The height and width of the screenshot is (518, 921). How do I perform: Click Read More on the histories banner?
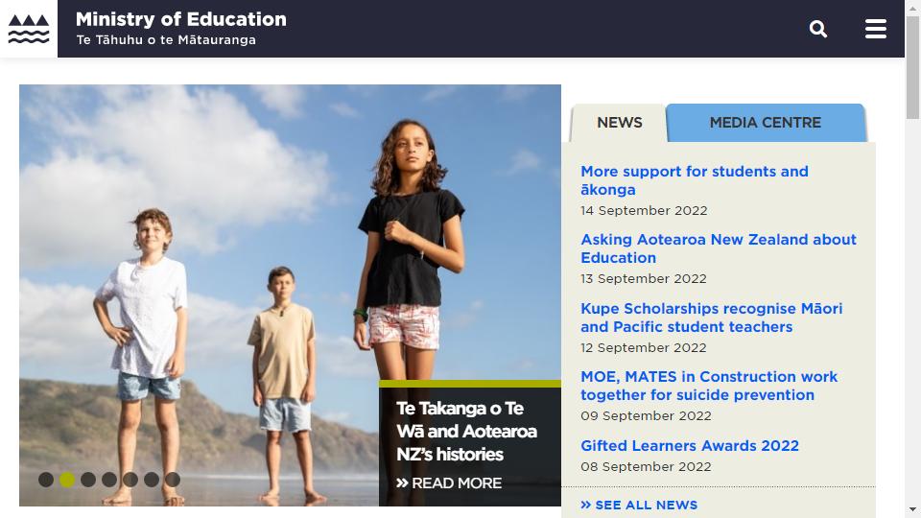(449, 483)
